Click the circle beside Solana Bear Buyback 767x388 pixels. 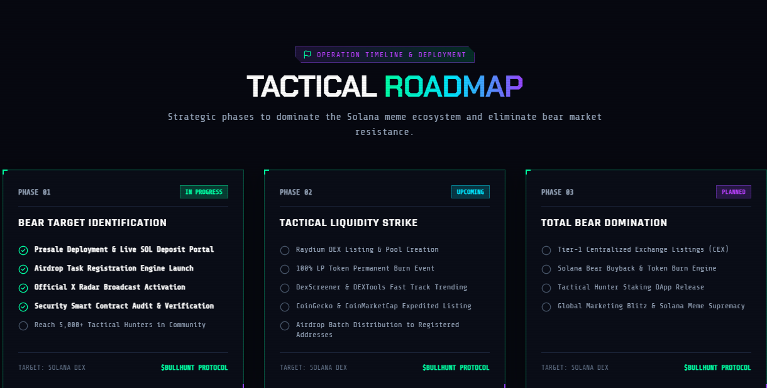pos(546,269)
